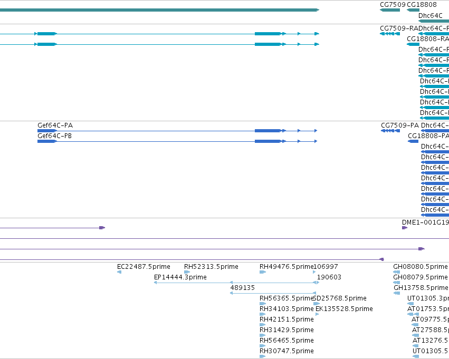Select the RH31429.5prime EST feature
449x359 pixels.
263,336
